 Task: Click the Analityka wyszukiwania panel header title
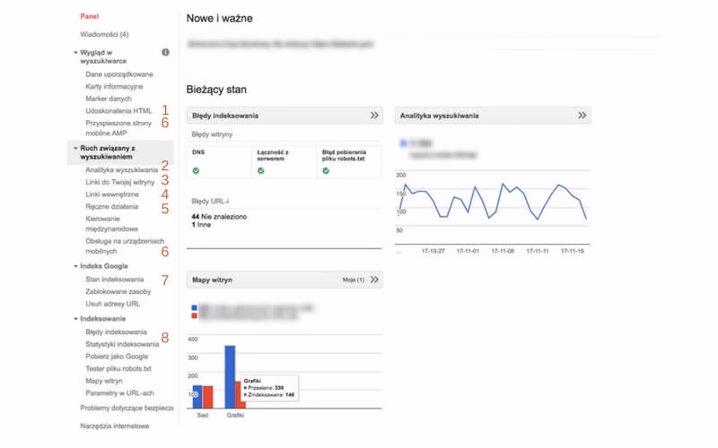(x=440, y=116)
